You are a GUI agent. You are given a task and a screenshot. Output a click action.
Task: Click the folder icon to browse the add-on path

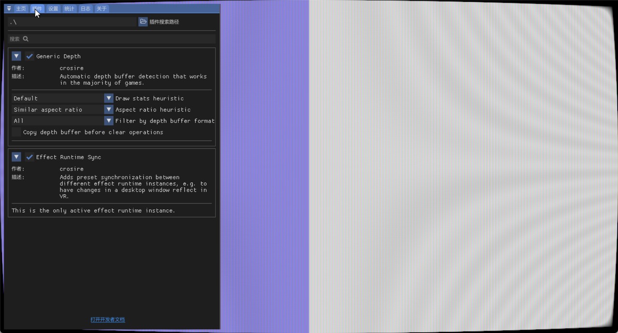[x=143, y=22]
